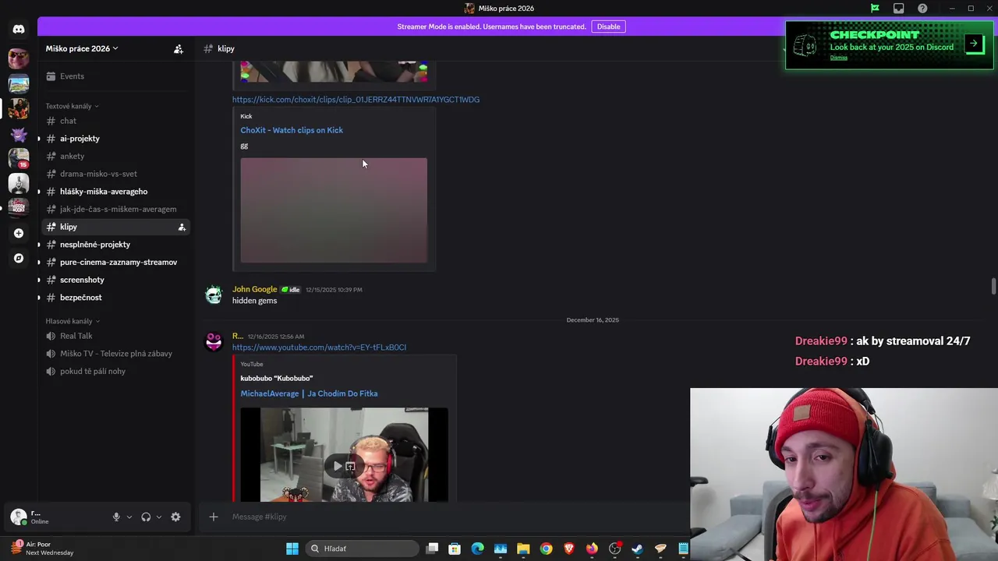Click John Google's avatar
This screenshot has width=998, height=561.
point(214,295)
